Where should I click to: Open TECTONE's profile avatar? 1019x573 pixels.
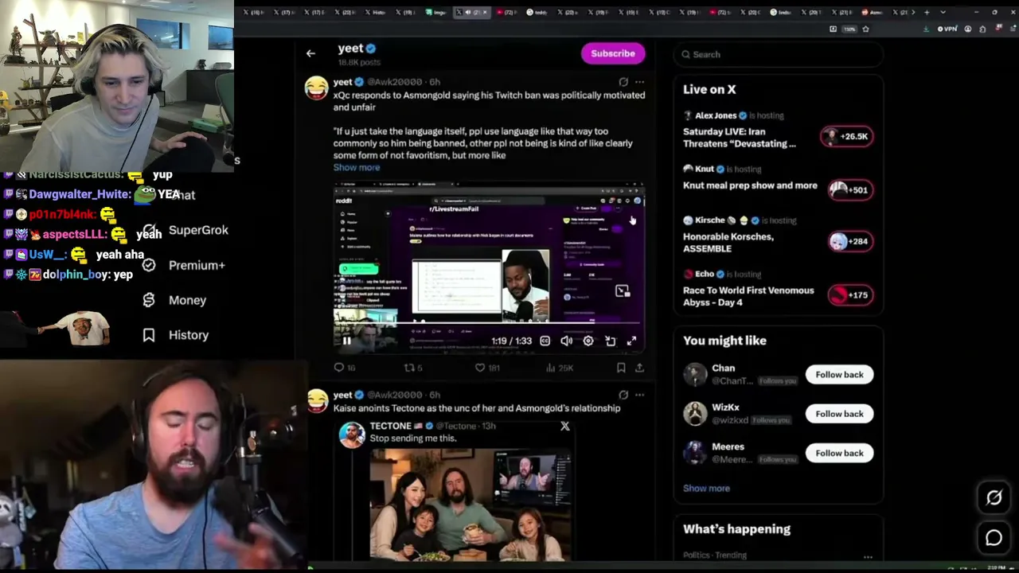pyautogui.click(x=352, y=435)
